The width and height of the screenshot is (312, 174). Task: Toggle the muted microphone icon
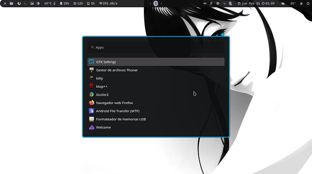(x=211, y=3)
